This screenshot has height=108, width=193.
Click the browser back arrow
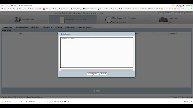[2, 6]
